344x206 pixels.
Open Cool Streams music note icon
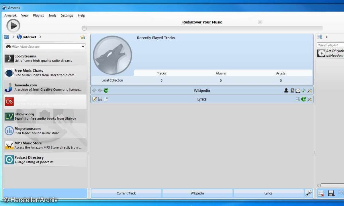tap(9, 58)
